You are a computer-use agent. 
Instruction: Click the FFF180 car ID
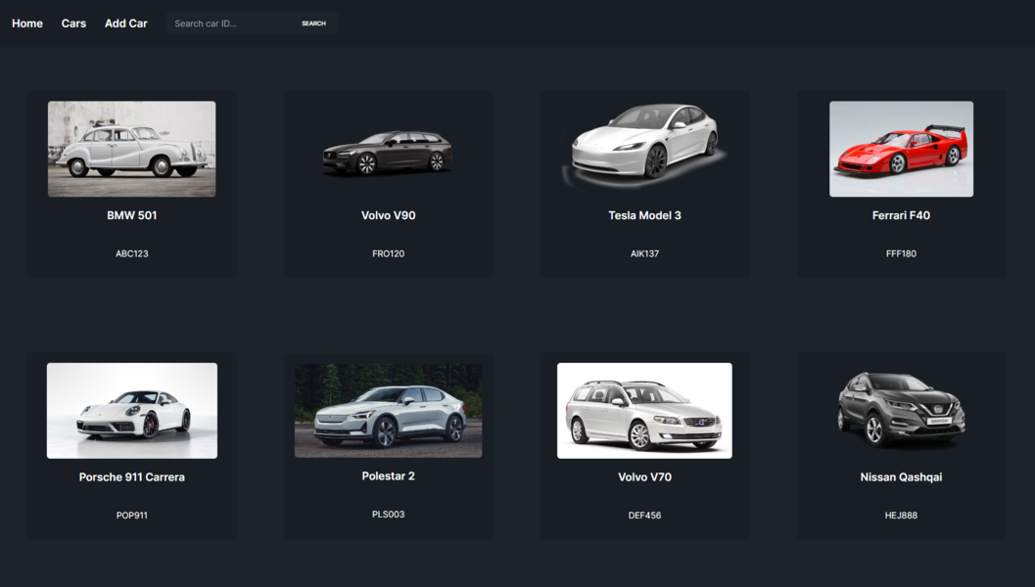(901, 253)
